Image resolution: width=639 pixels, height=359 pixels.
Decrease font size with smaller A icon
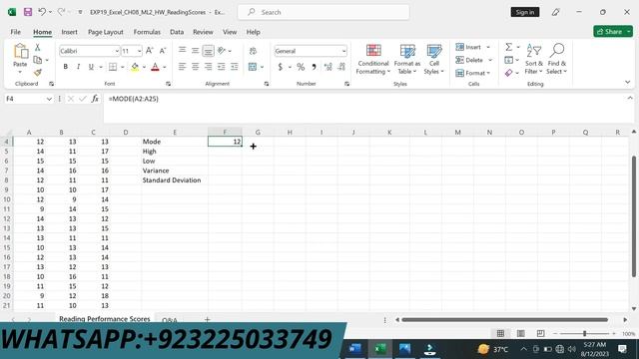pyautogui.click(x=162, y=51)
